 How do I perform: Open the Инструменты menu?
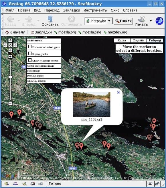click(95, 10)
